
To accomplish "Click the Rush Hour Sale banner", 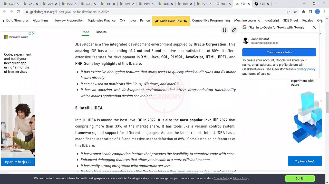I will [171, 21].
